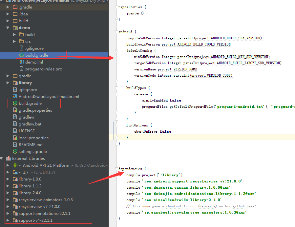Fold the defaultConfig block in the gutter

[x=116, y=50]
